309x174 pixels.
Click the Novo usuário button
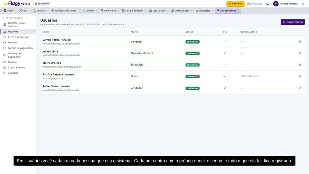pyautogui.click(x=293, y=22)
